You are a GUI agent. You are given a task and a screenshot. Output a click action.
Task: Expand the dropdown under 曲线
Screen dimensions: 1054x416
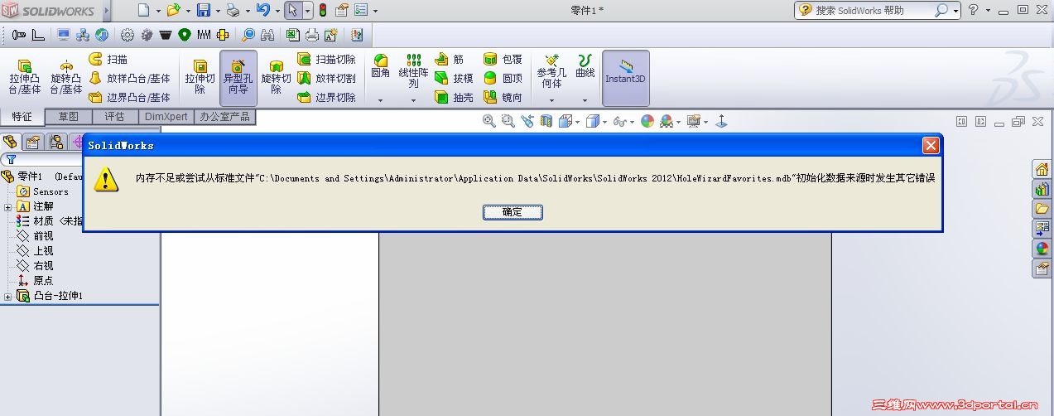tap(585, 100)
